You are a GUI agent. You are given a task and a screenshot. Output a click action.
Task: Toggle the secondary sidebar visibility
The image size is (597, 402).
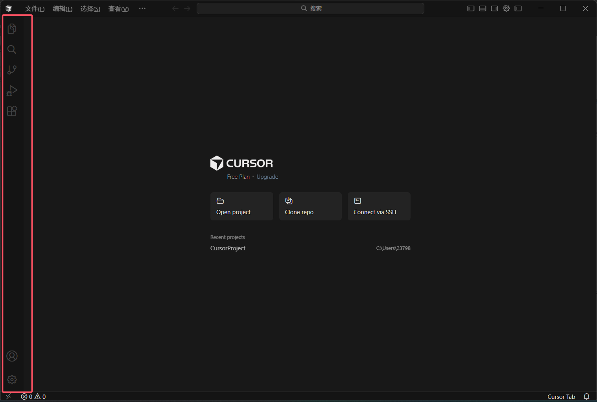coord(494,8)
